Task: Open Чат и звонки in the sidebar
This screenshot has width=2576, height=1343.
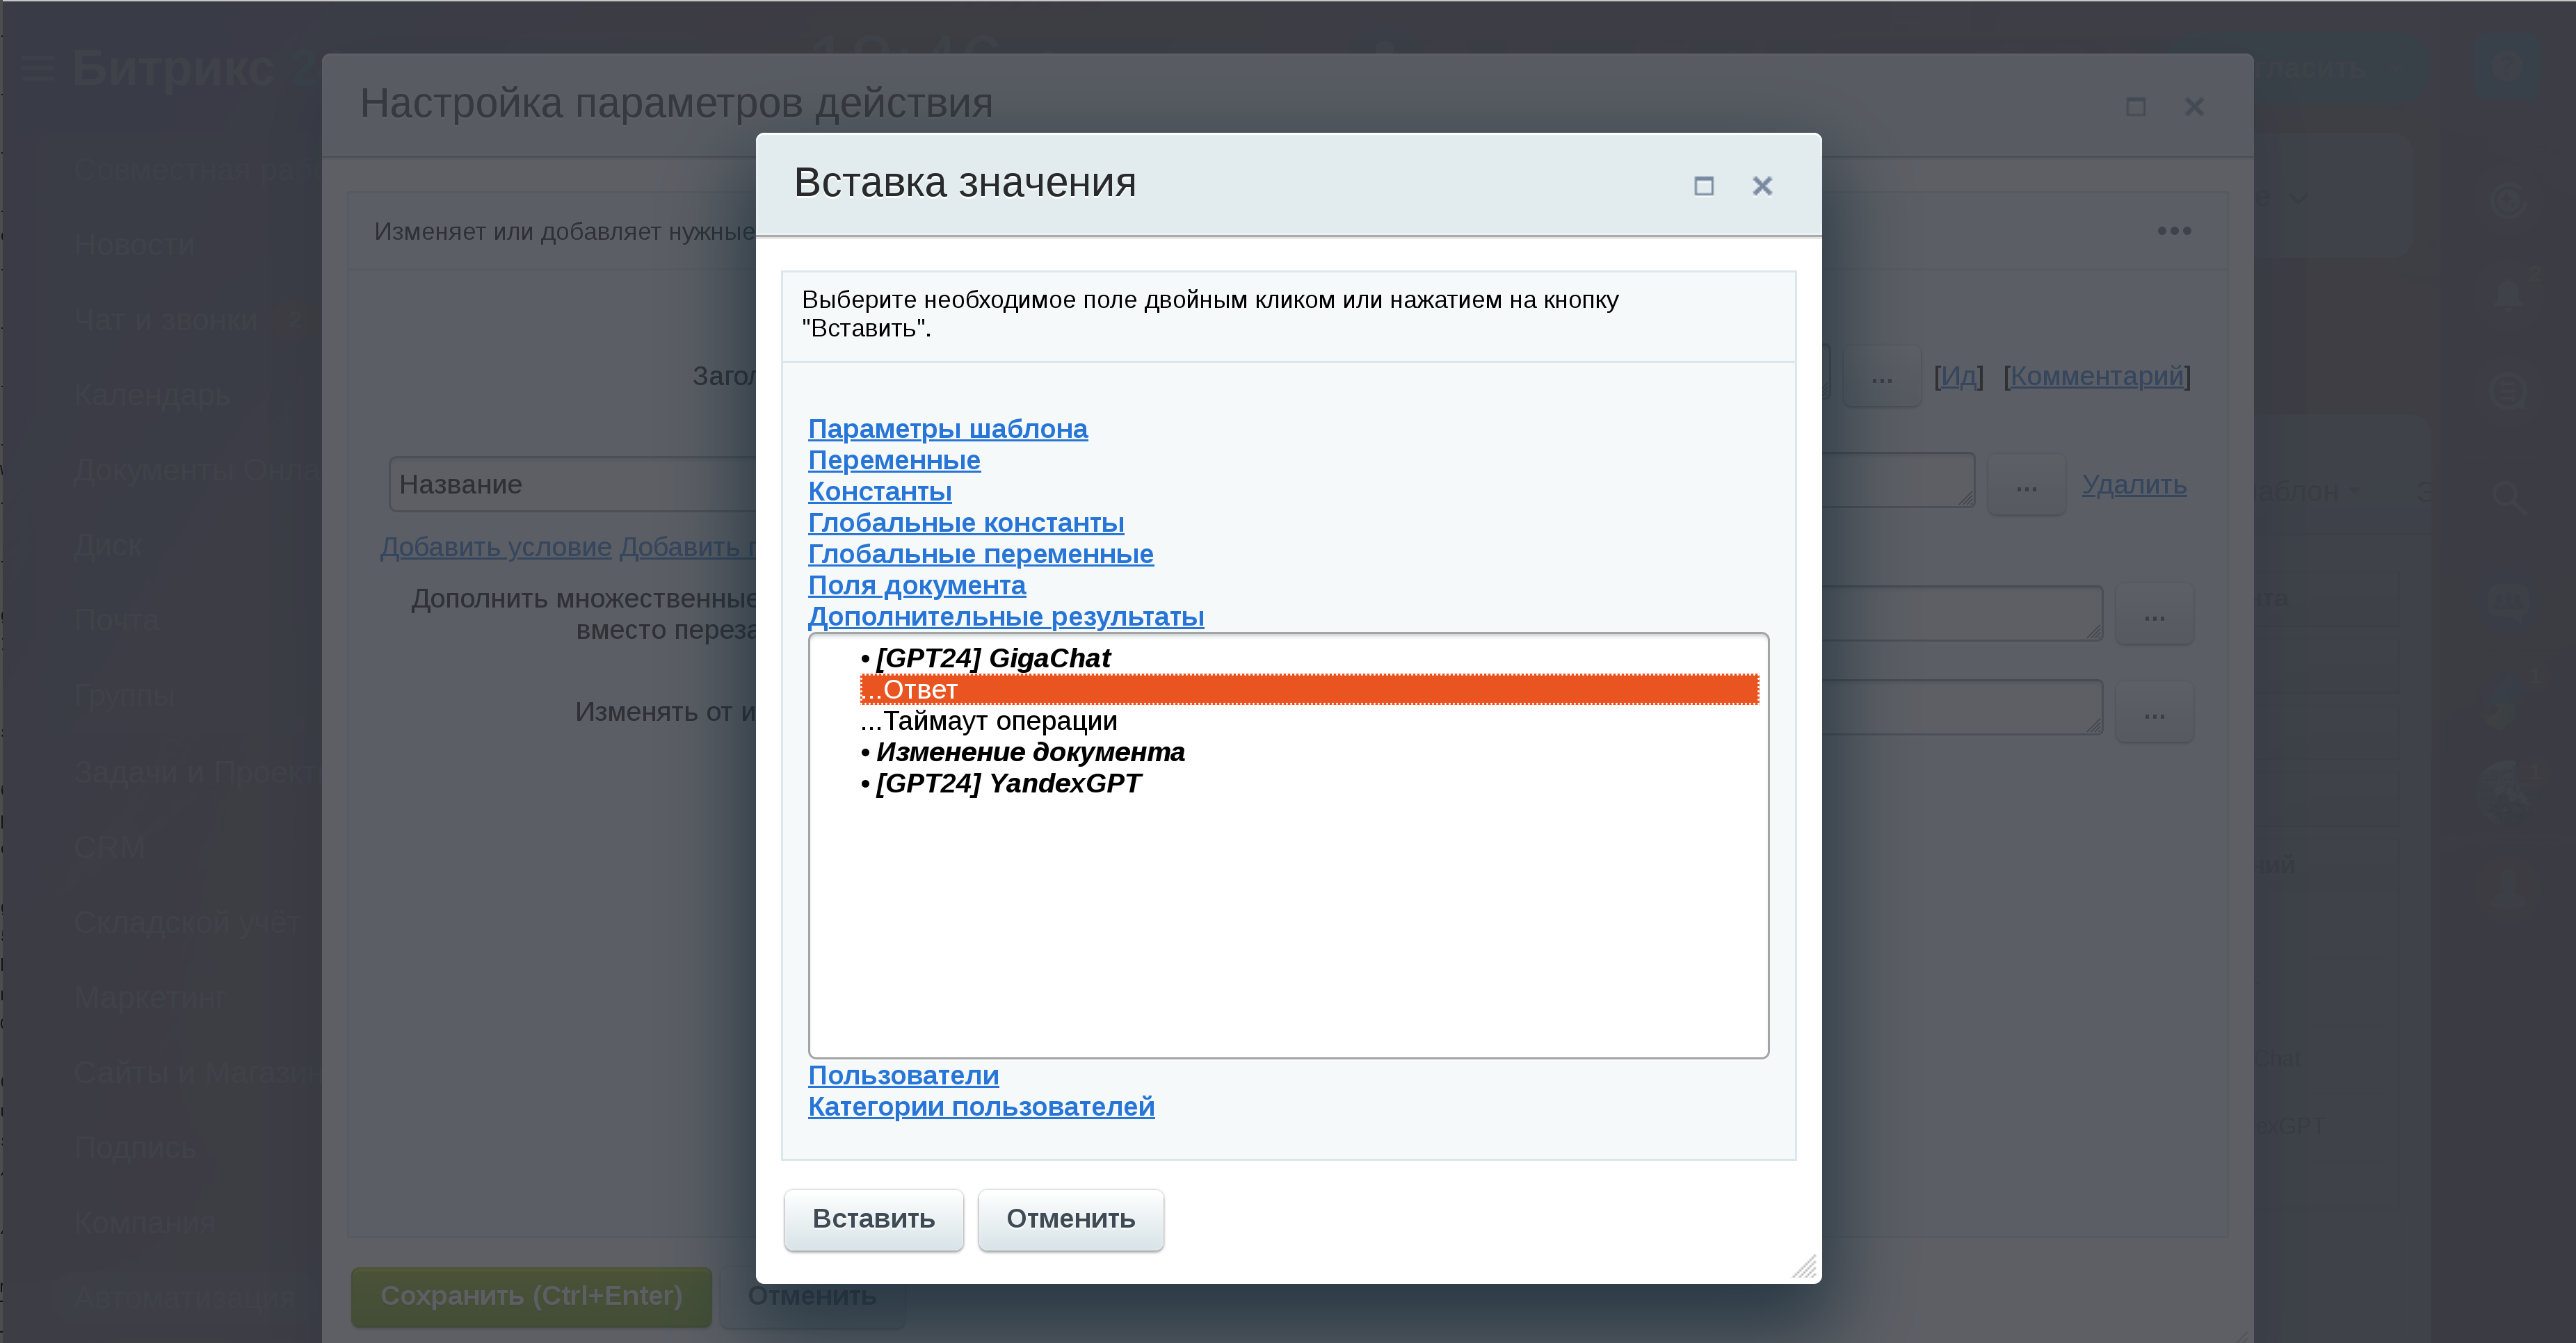Action: coord(166,320)
